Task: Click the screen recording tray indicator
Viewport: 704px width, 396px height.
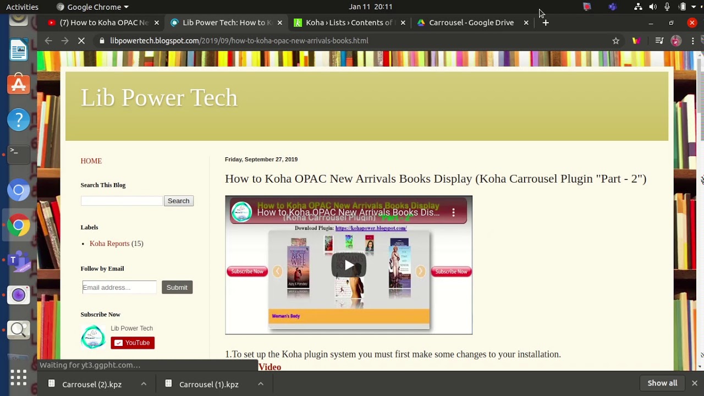Action: (587, 7)
